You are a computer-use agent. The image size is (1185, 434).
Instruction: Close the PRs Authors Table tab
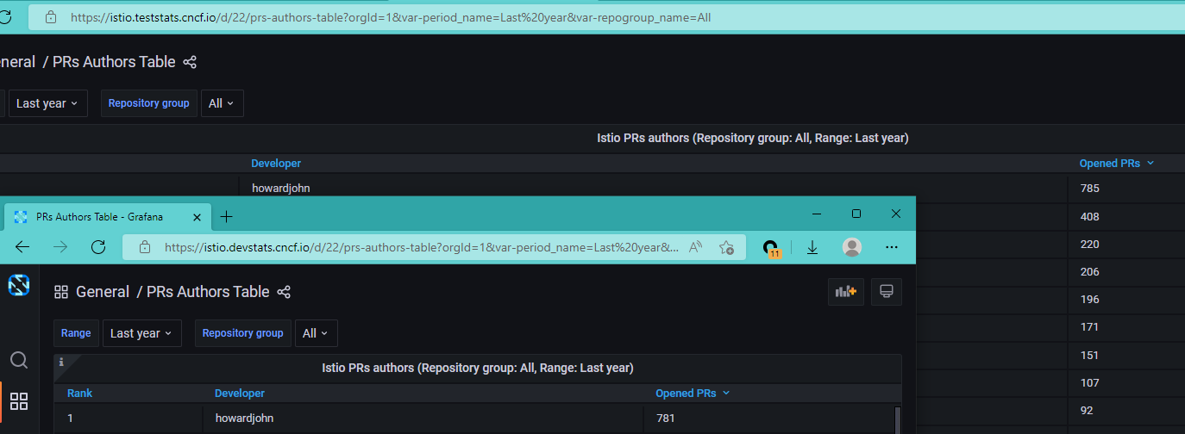pos(198,216)
